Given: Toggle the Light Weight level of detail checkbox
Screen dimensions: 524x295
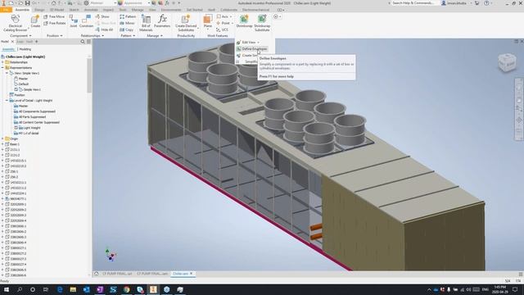Looking at the screenshot, I should pyautogui.click(x=16, y=128).
